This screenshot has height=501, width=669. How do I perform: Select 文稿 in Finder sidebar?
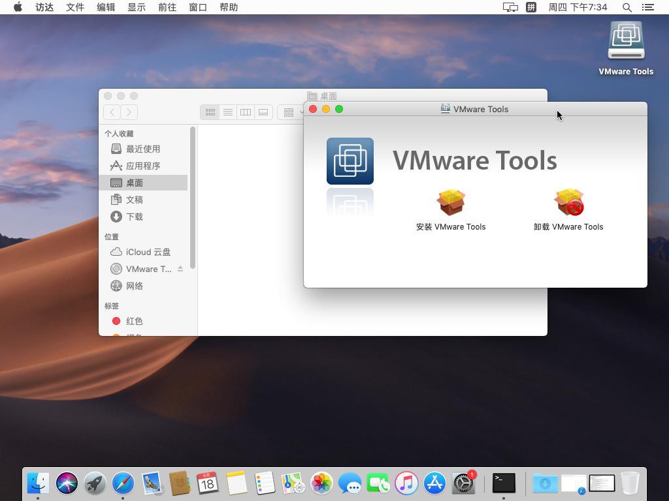click(144, 200)
